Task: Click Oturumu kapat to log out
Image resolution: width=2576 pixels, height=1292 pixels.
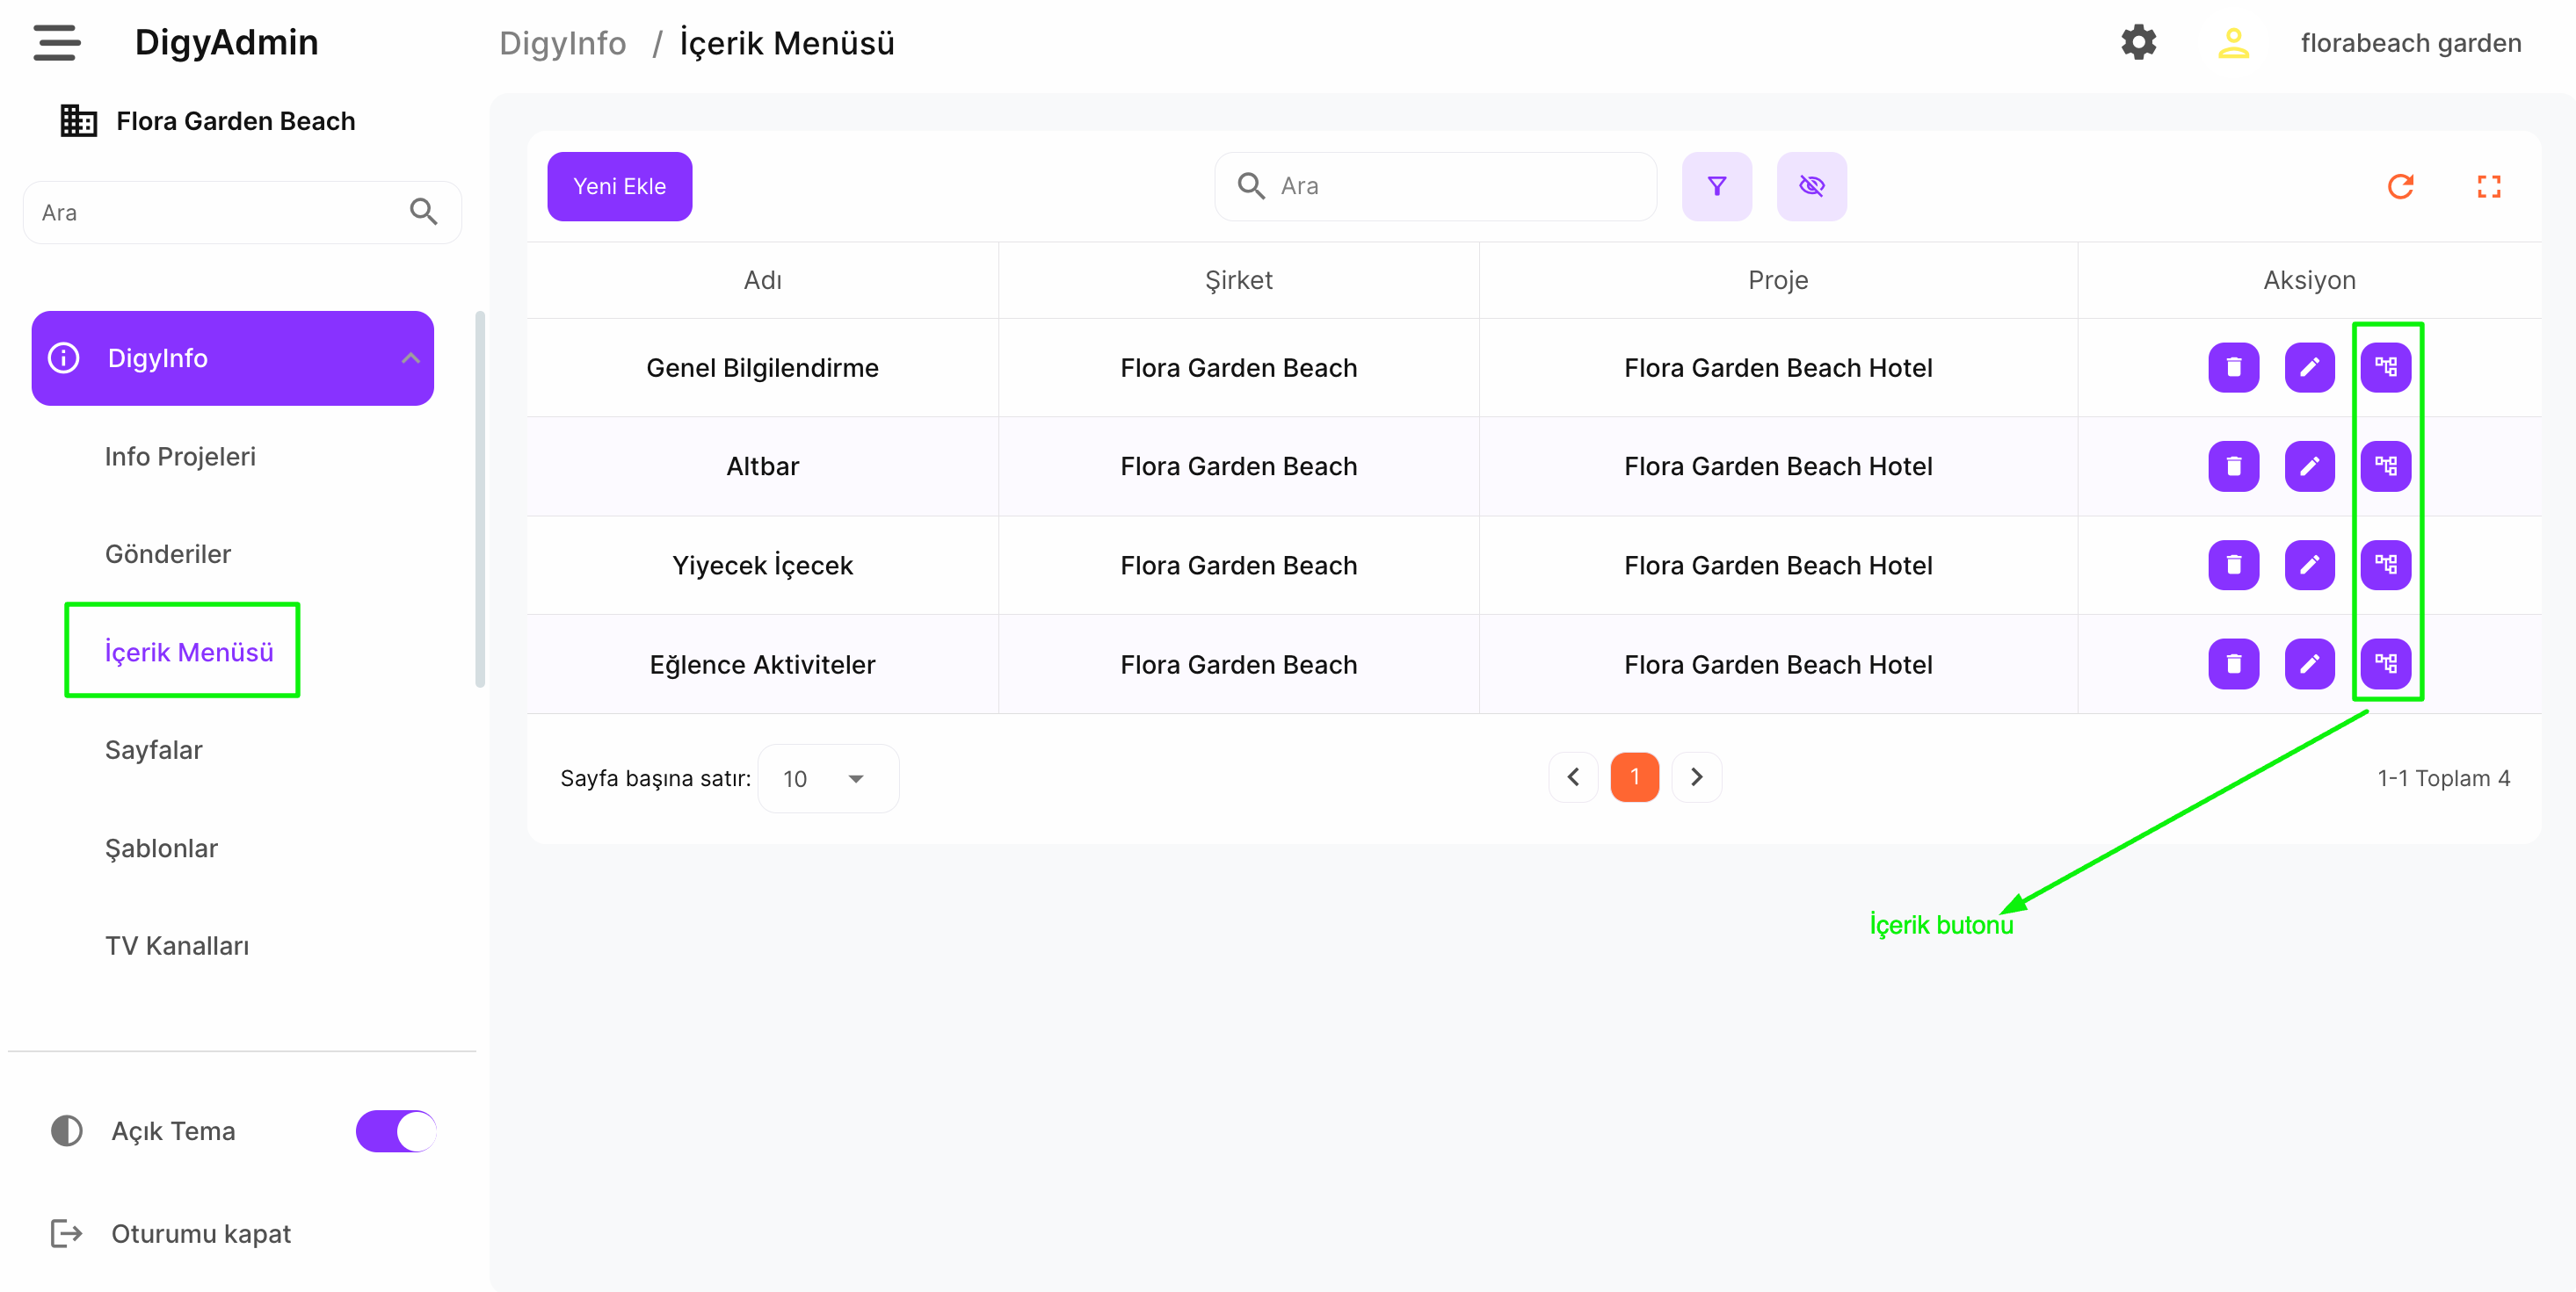Action: point(200,1234)
